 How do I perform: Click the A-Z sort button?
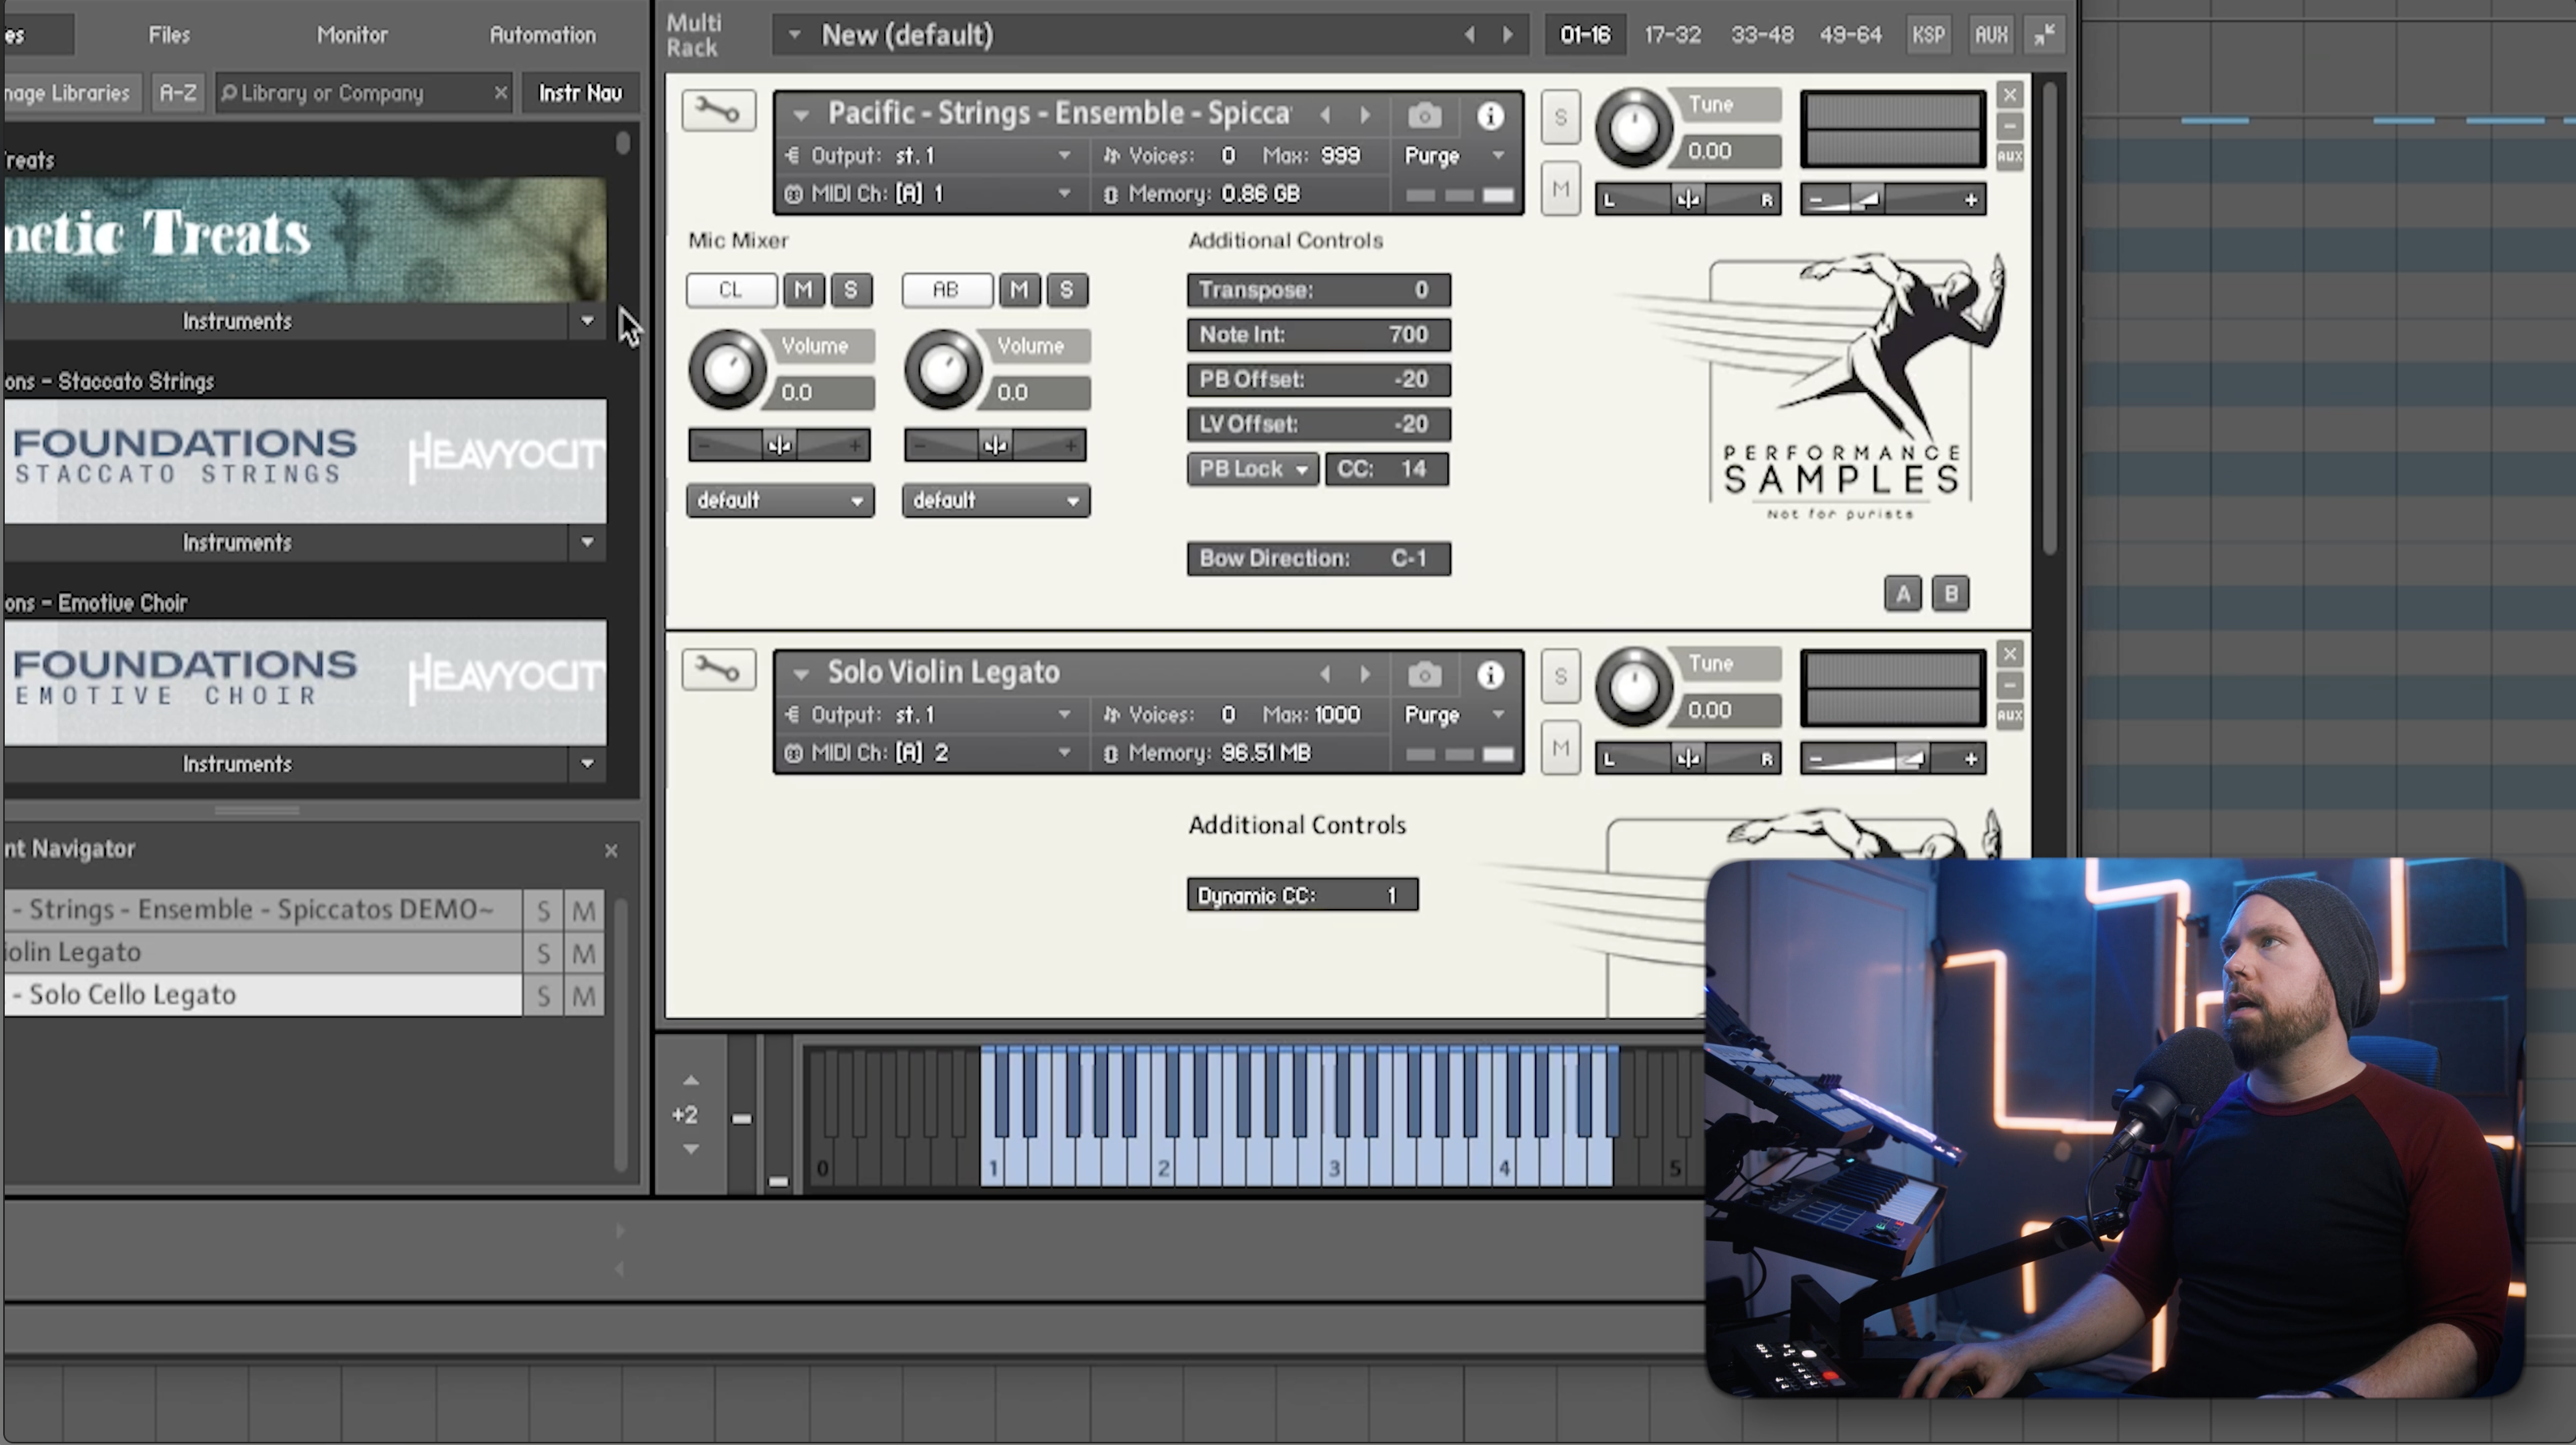(x=177, y=93)
